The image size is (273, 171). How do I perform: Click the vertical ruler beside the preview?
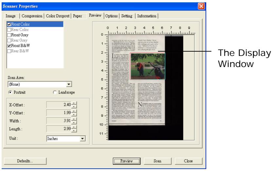pyautogui.click(x=104, y=87)
